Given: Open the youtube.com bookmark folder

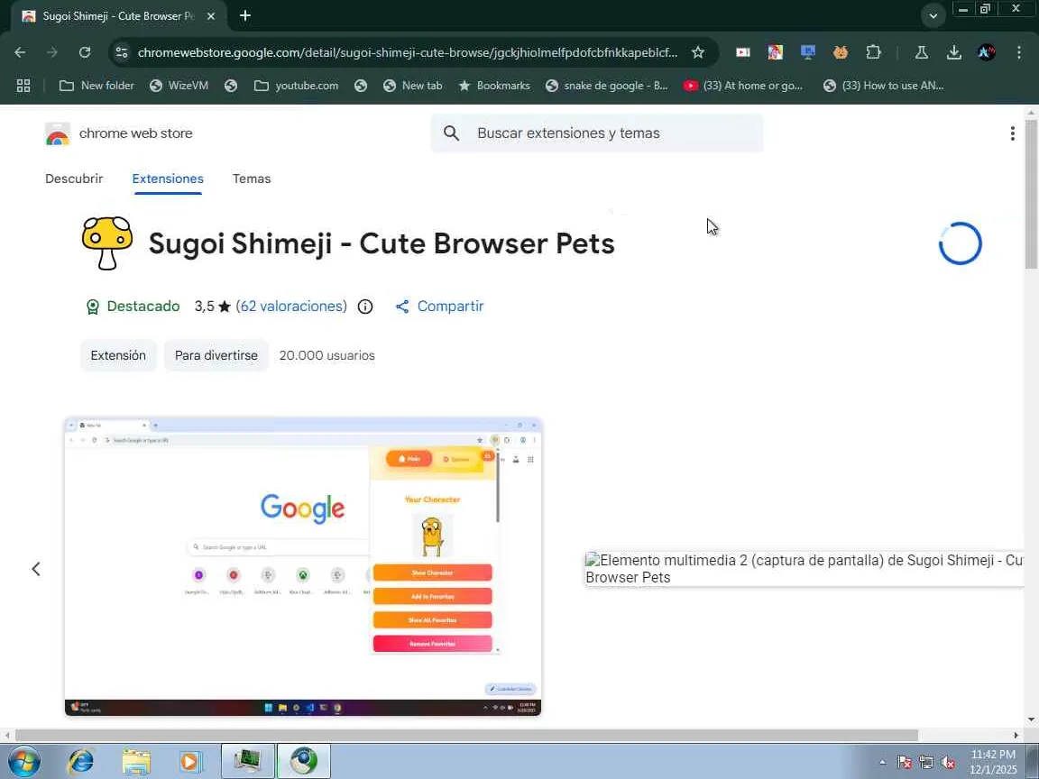Looking at the screenshot, I should point(296,86).
